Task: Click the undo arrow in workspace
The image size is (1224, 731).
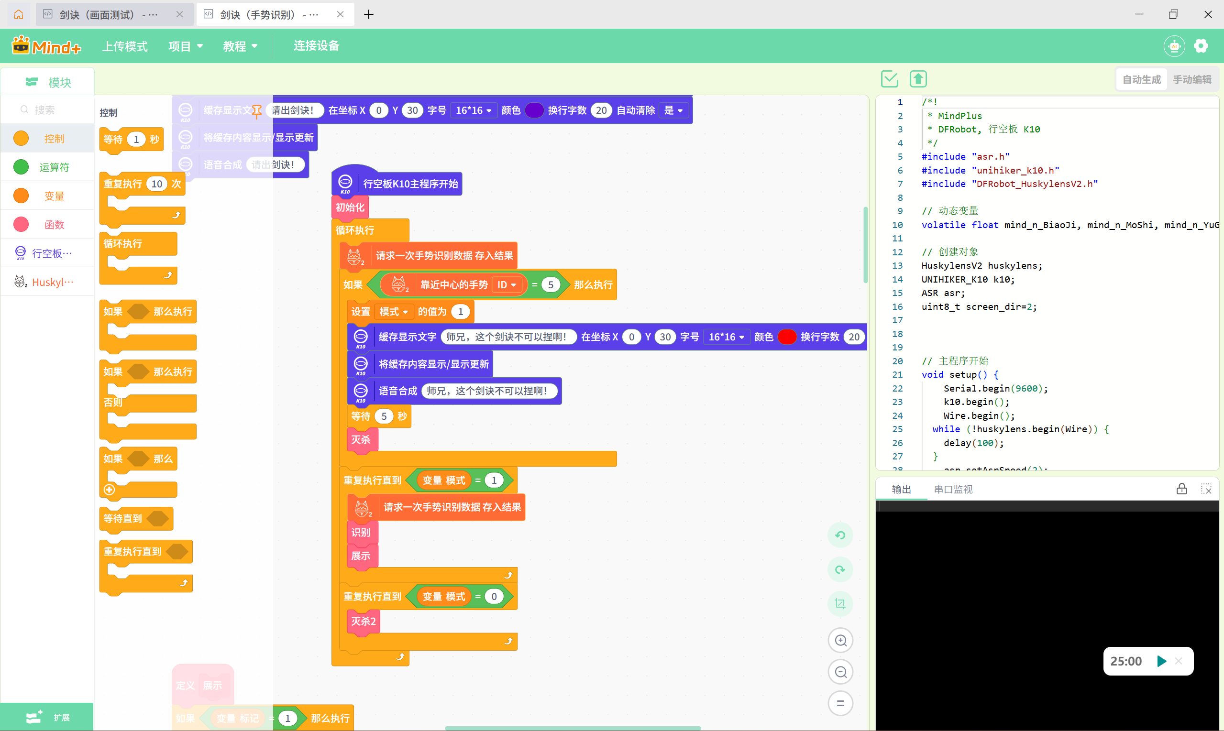Action: coord(841,535)
